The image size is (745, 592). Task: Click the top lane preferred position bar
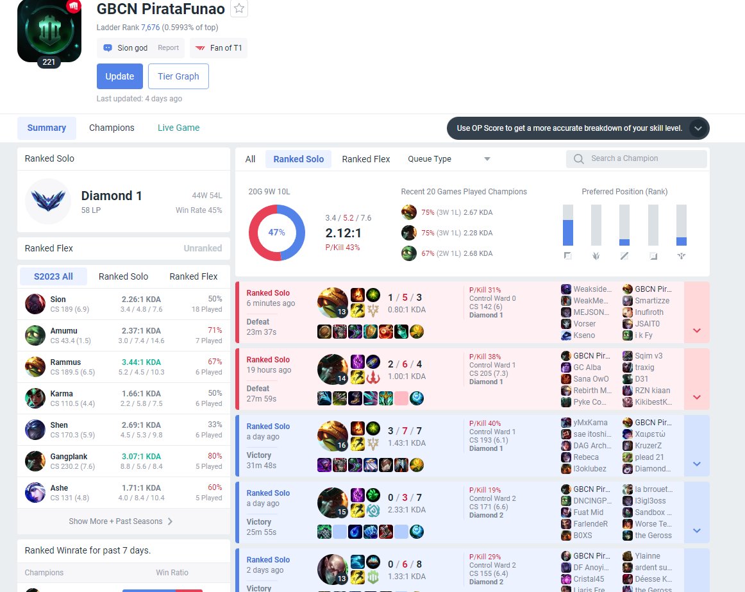click(x=568, y=225)
